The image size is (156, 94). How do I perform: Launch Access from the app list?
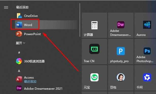tap(46, 79)
